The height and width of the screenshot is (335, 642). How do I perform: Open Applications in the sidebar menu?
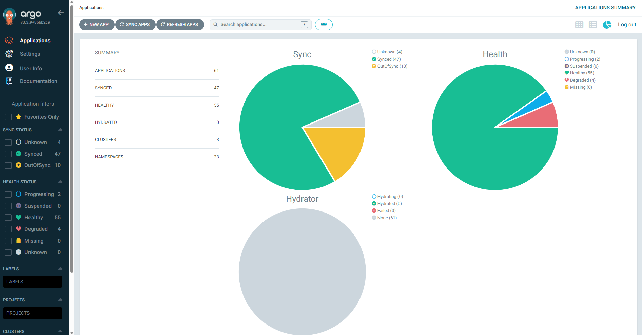(x=35, y=40)
